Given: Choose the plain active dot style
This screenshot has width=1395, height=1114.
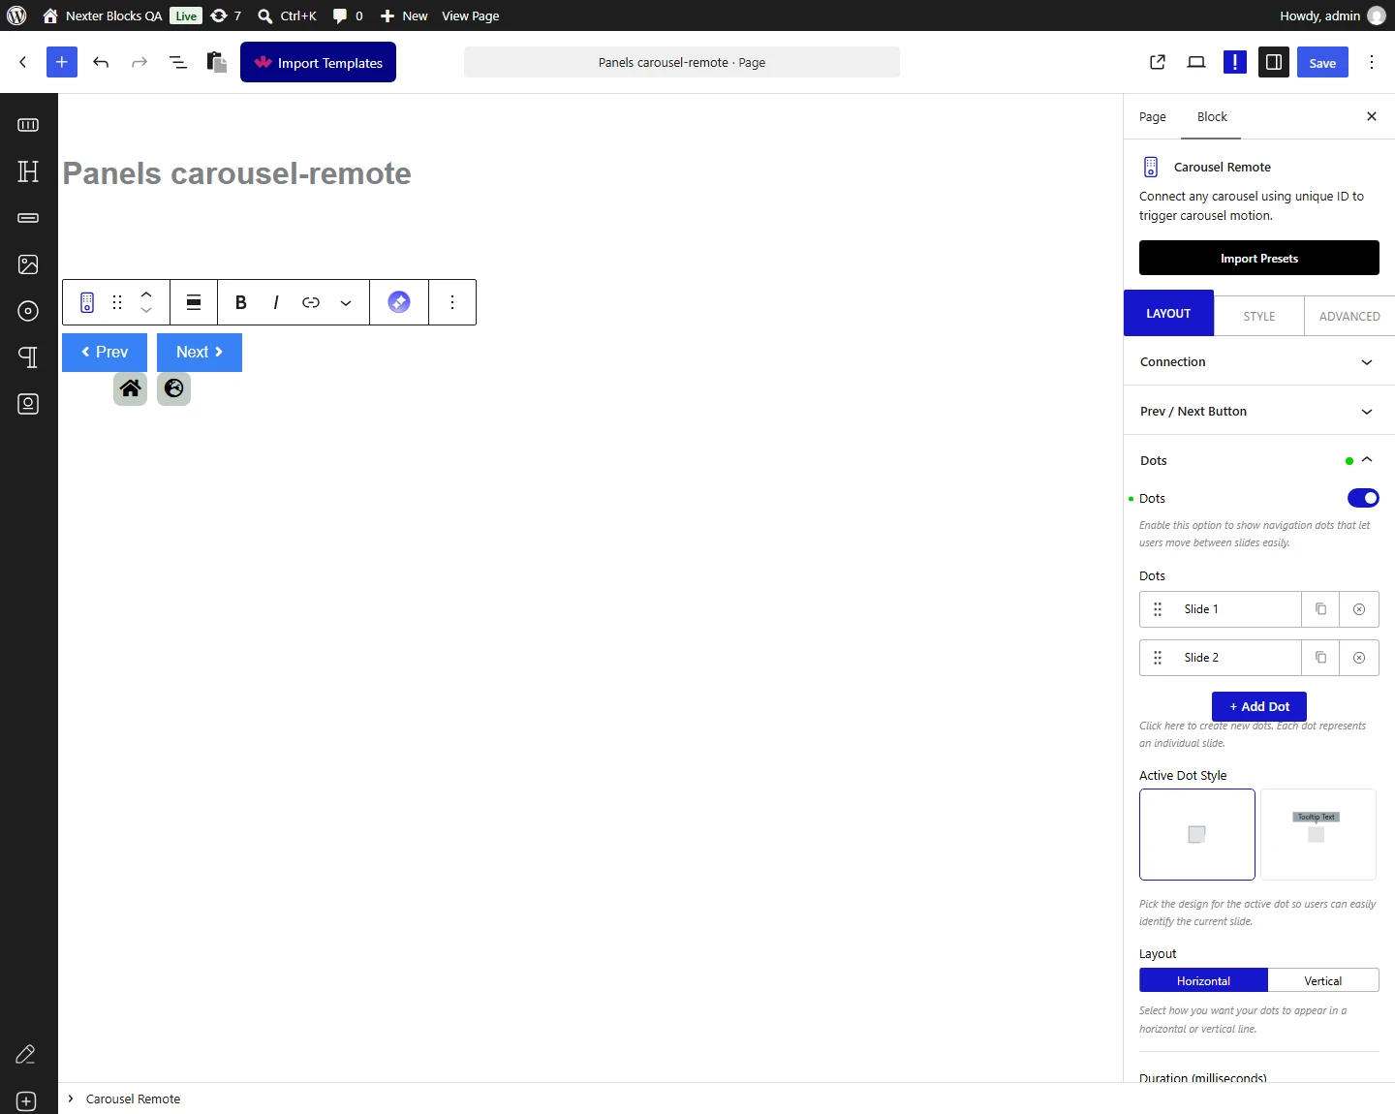Looking at the screenshot, I should click(x=1197, y=834).
